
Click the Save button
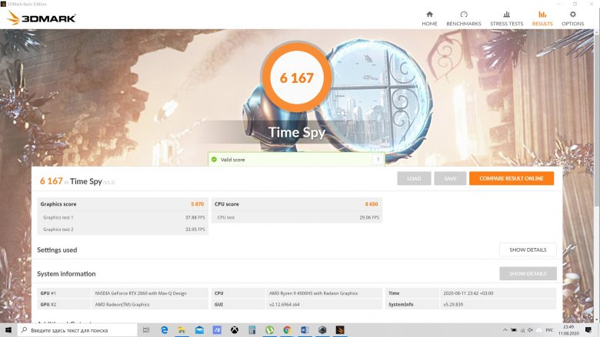[x=450, y=178]
